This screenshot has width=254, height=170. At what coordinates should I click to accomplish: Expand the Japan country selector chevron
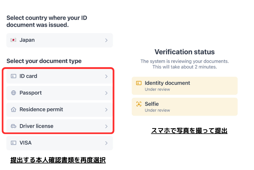click(x=106, y=40)
